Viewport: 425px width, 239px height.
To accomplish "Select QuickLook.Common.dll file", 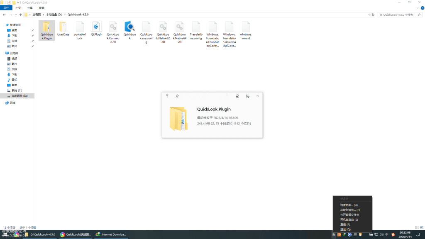I will coord(113,32).
